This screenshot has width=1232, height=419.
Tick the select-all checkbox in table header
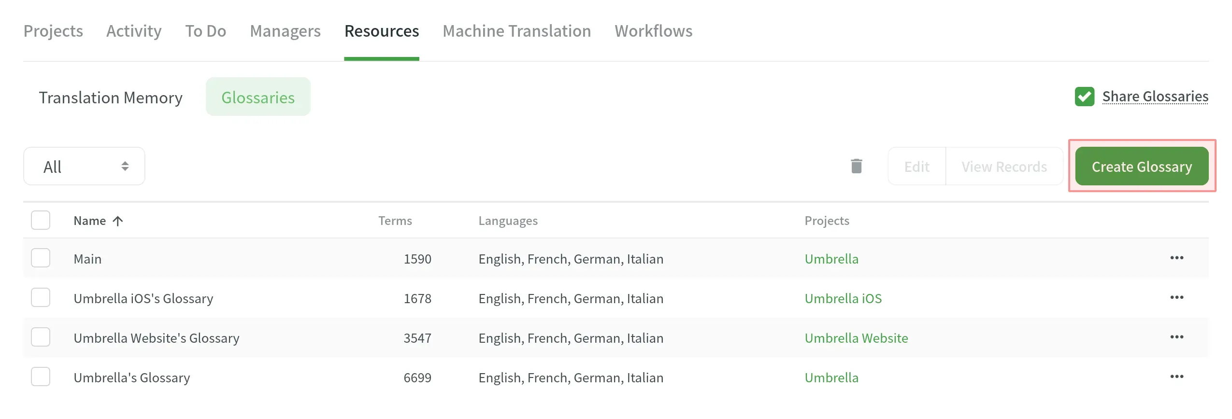click(41, 220)
